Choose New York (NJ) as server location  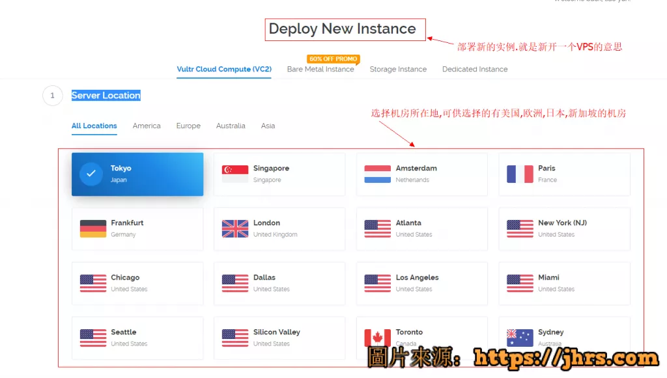click(565, 229)
